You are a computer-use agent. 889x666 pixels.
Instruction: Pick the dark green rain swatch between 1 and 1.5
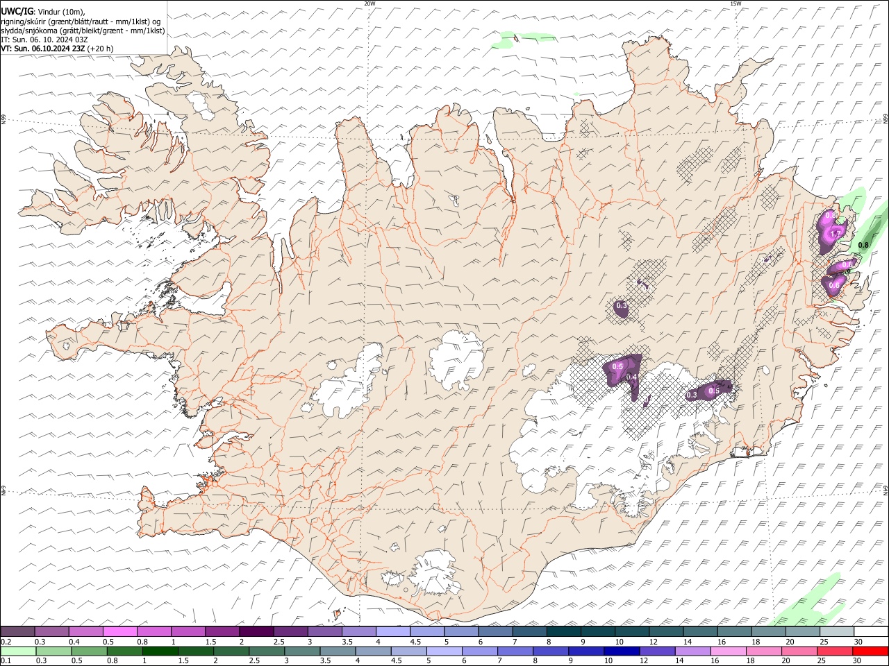click(x=160, y=651)
